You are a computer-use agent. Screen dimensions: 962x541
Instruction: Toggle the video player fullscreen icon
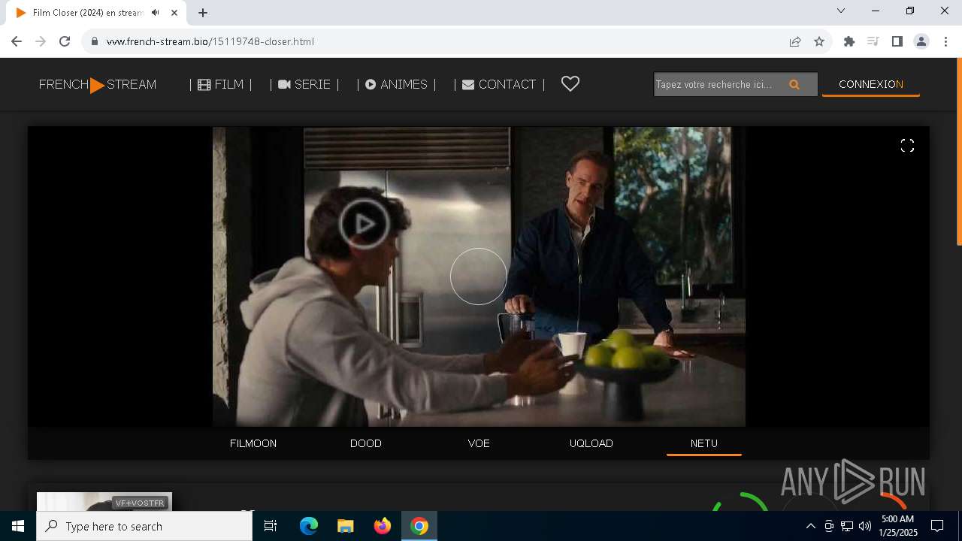(x=907, y=146)
